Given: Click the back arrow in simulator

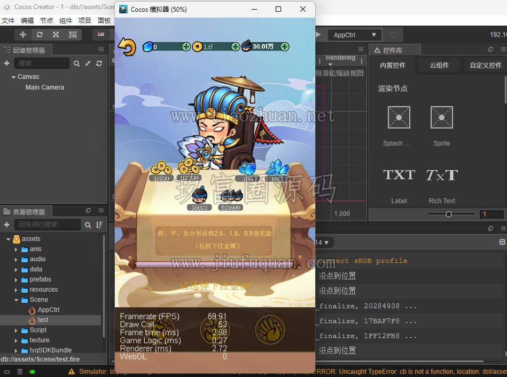Looking at the screenshot, I should point(127,47).
